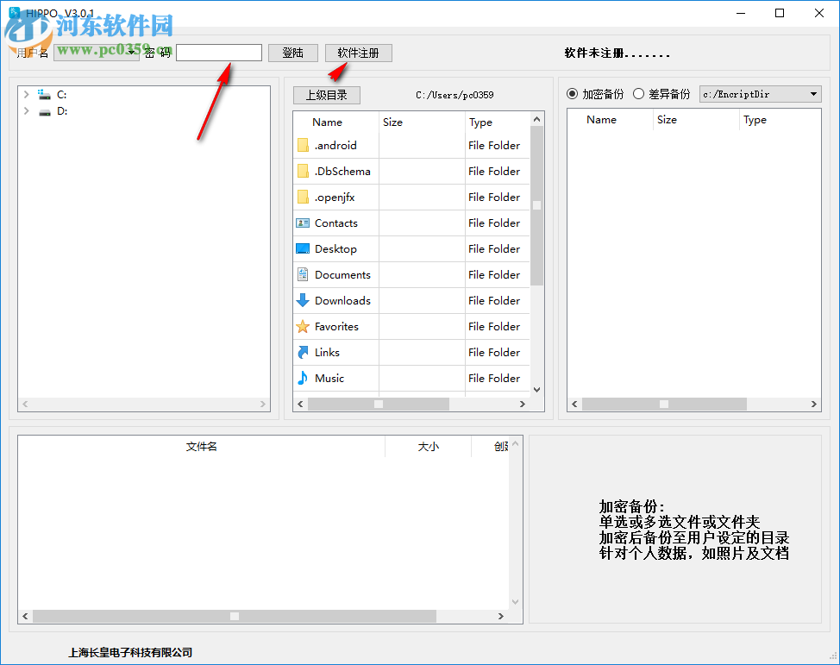Click the C: drive icon in the tree

(x=46, y=94)
